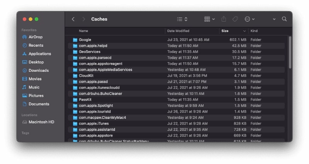Screen dimensions: 309x164
Task: Click the Favorites sidebar section header
Action: tap(29, 30)
